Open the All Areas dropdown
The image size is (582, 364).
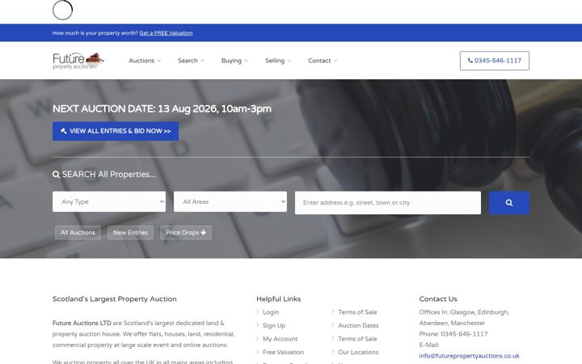tap(230, 201)
